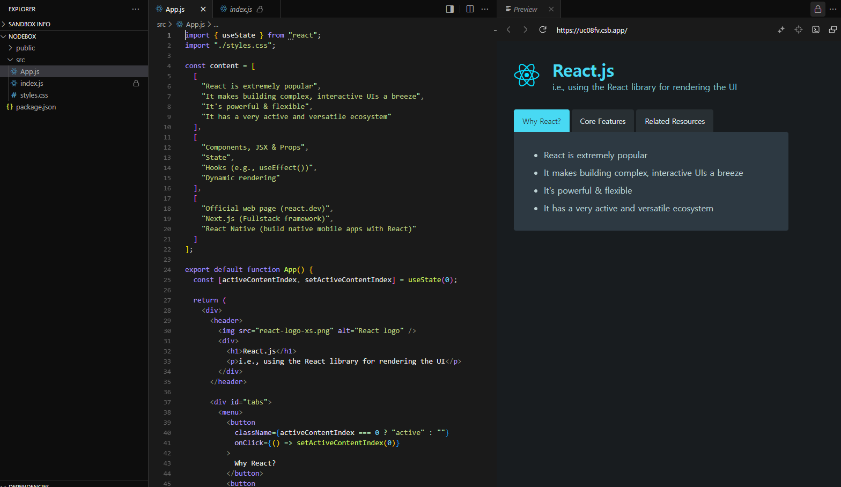The width and height of the screenshot is (841, 487).
Task: Click the crosshair inspect icon in preview toolbar
Action: click(x=799, y=29)
